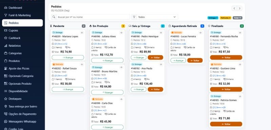
Task: Click the Retirada tag on Lucas Ferreira order
Action: 176,32
